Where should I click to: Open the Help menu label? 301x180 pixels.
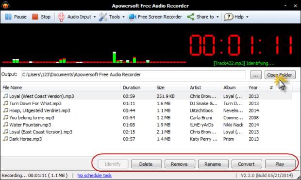pos(239,17)
